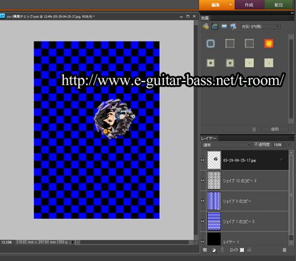Open the layer blend mode 通常 dropdown
Screen dimensions: 296x261
(226, 145)
